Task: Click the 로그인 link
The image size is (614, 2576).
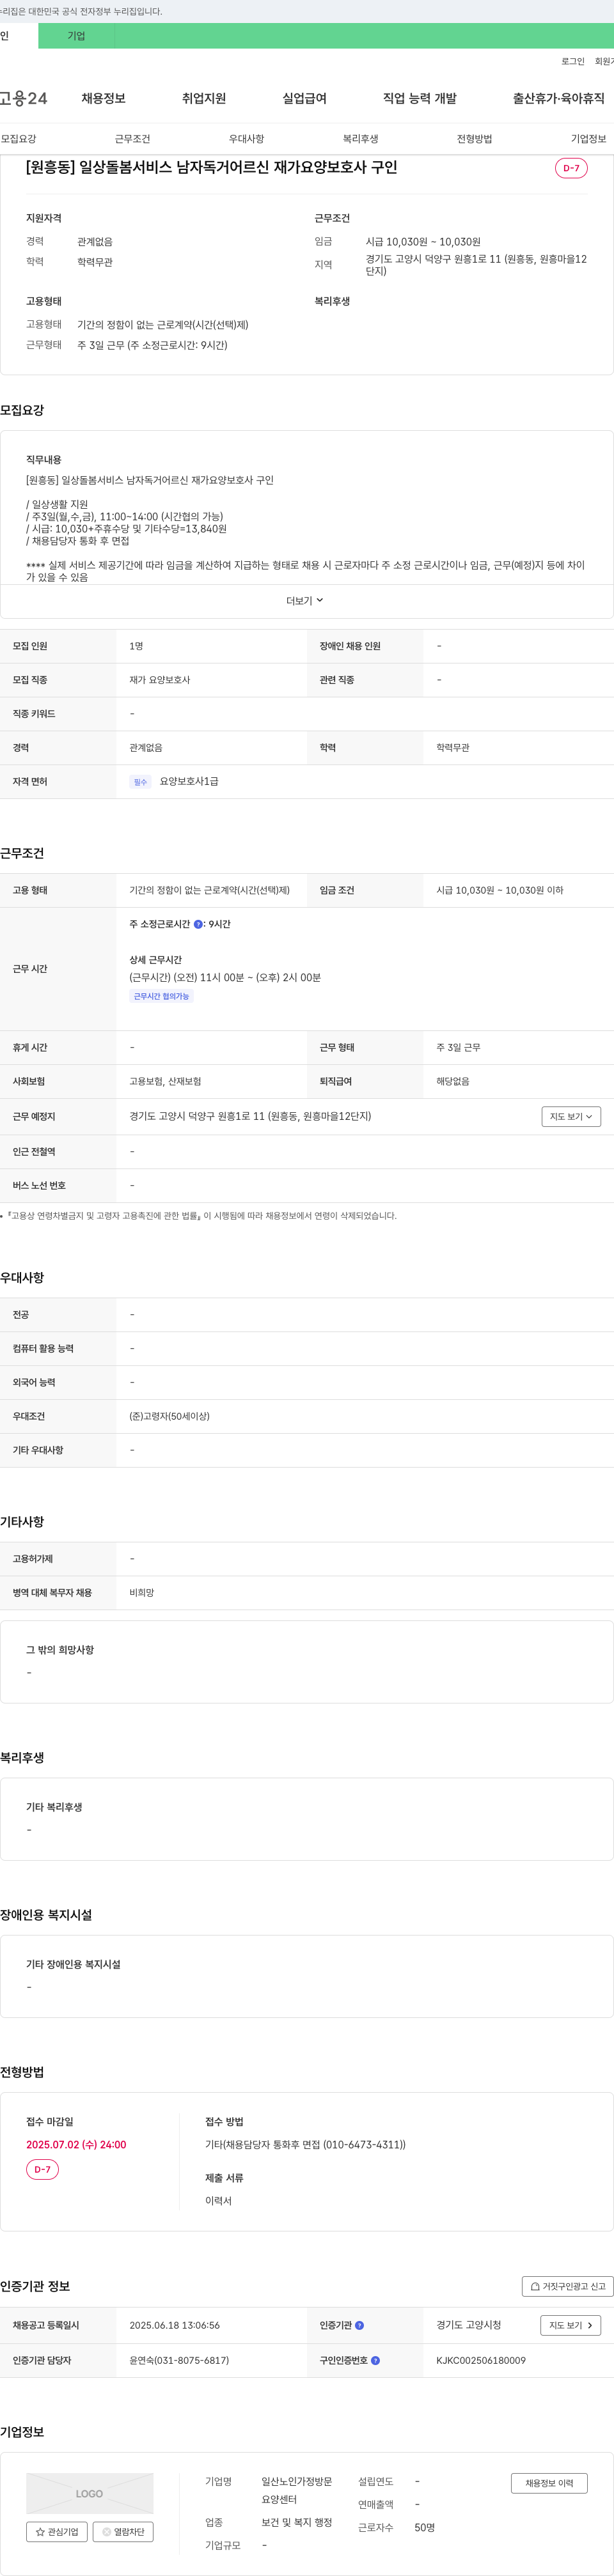Action: click(x=573, y=62)
